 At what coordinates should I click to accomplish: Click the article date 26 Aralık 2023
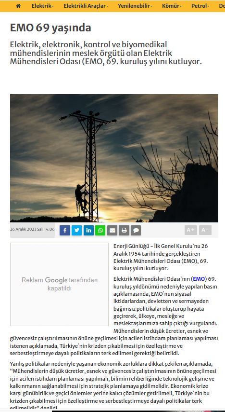pos(33,229)
